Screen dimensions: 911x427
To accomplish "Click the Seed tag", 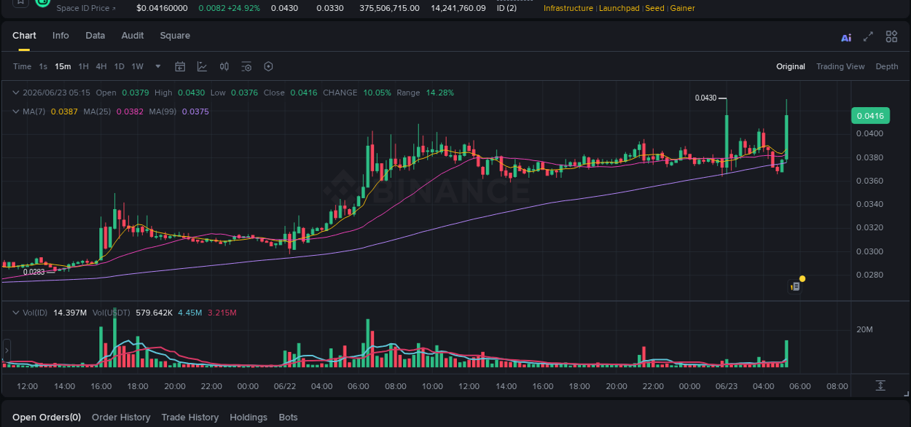I will tap(654, 8).
